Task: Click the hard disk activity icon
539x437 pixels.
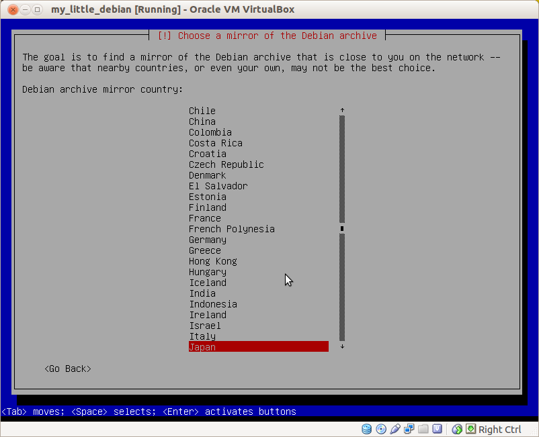Action: tap(367, 429)
